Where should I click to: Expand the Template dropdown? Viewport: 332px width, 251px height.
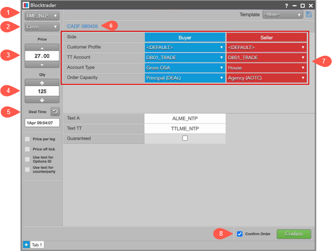pos(283,15)
